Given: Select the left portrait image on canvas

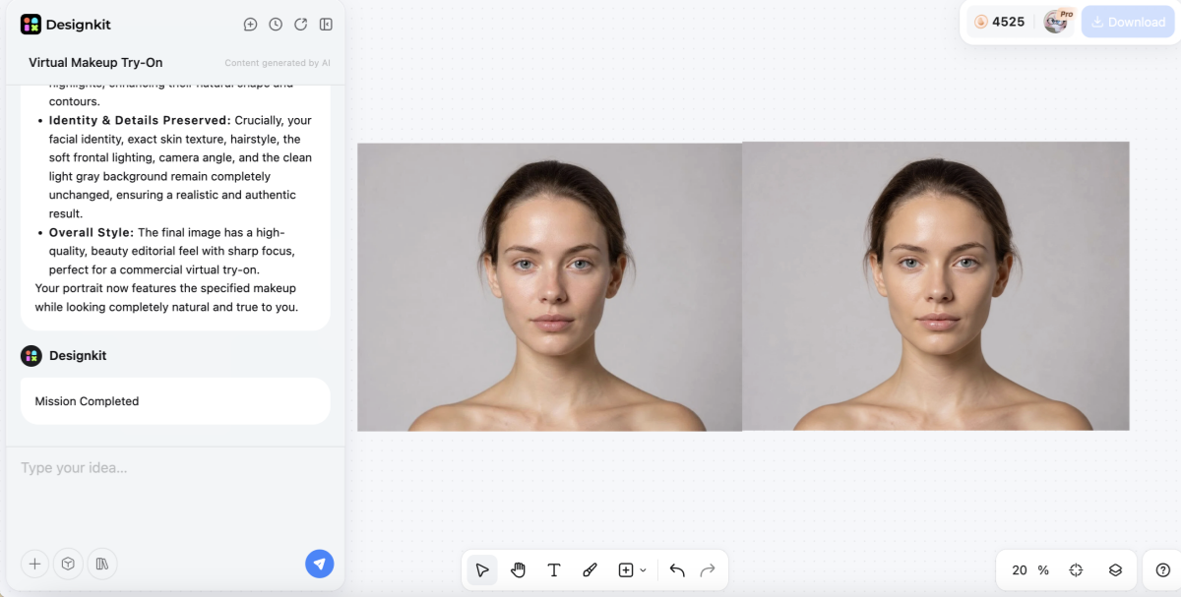Looking at the screenshot, I should (549, 287).
